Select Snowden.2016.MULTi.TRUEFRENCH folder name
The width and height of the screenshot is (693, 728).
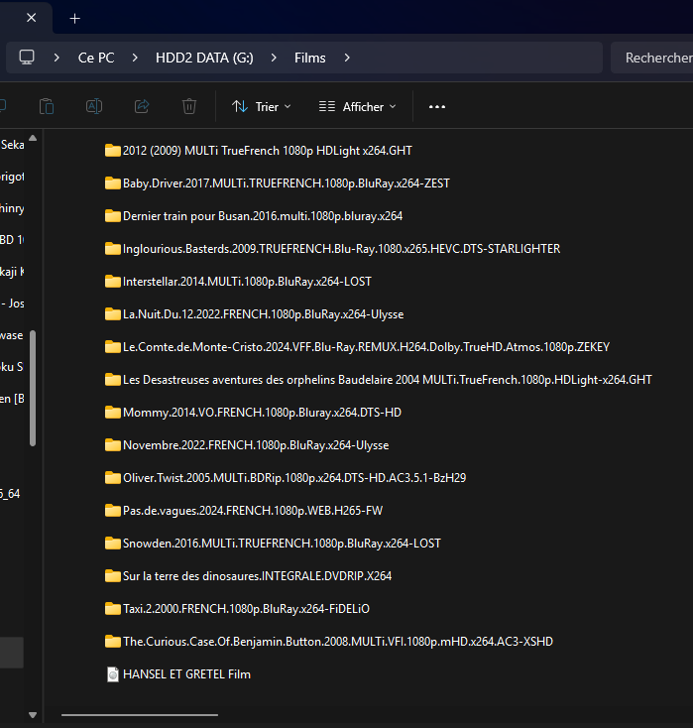click(x=282, y=544)
